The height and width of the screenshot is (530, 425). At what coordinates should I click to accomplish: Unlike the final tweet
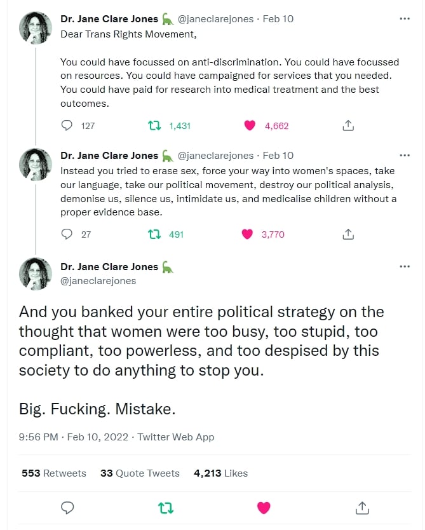tap(264, 508)
